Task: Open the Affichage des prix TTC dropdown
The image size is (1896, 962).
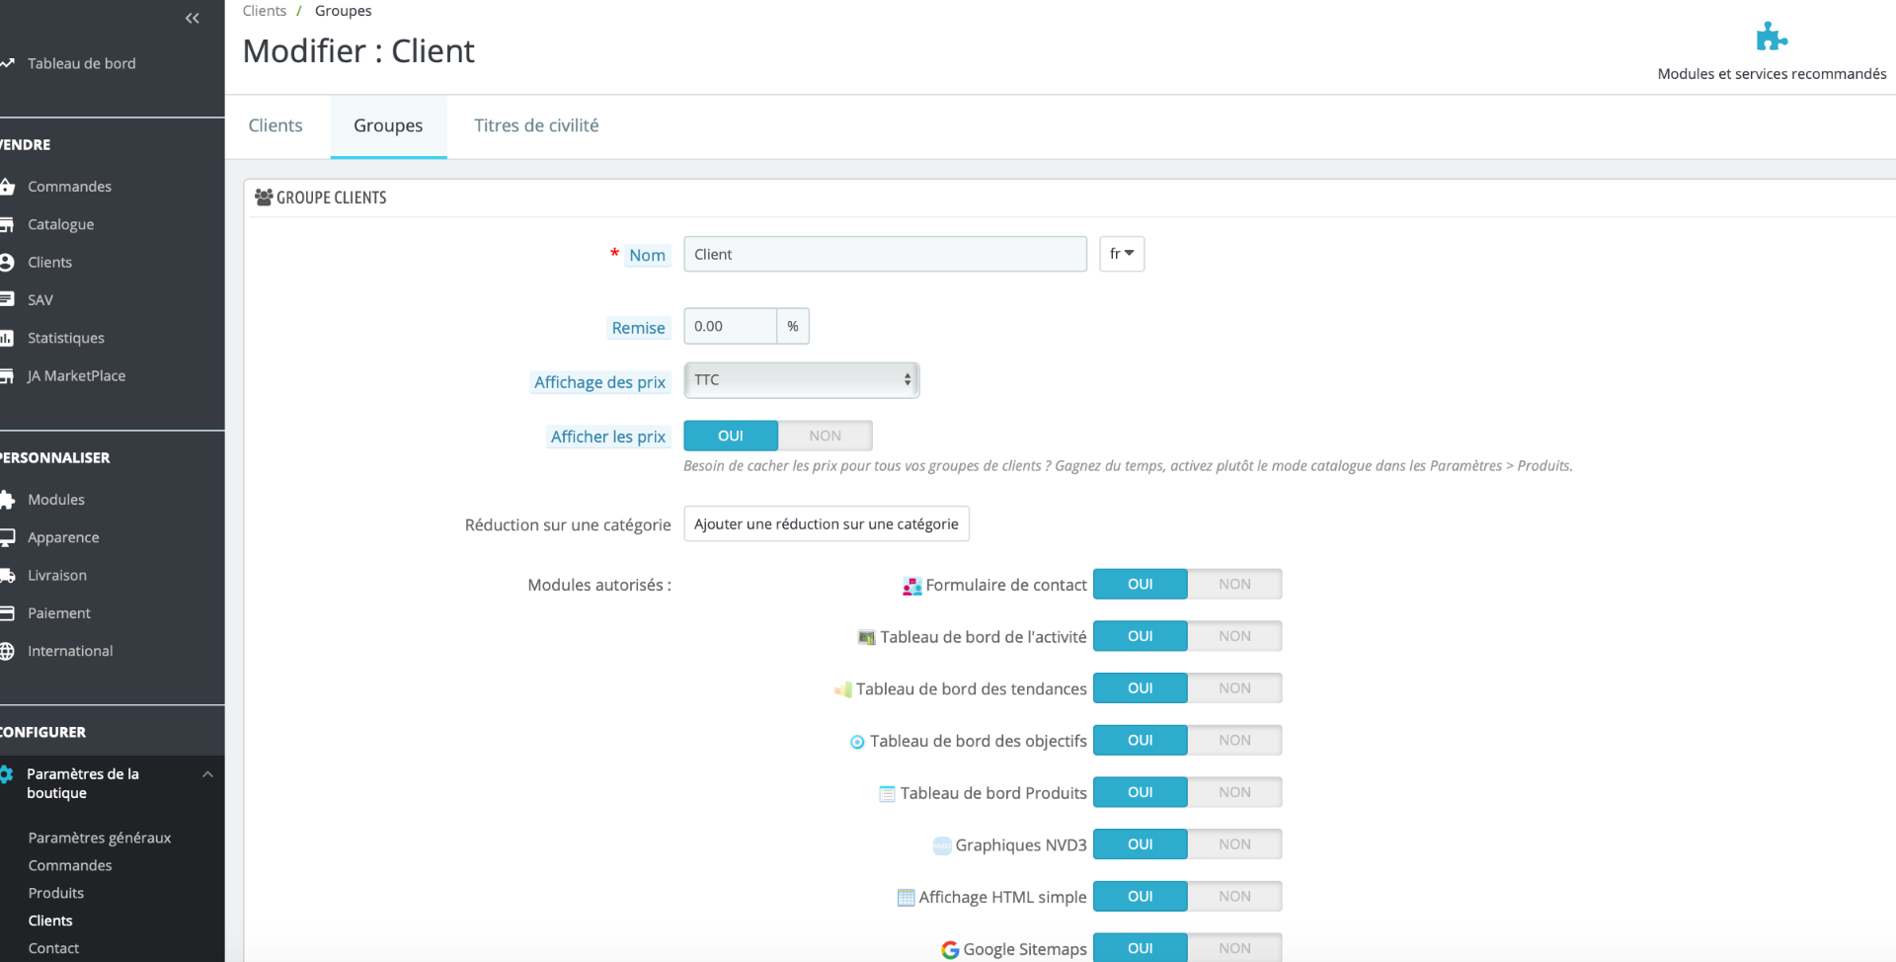Action: pos(802,380)
